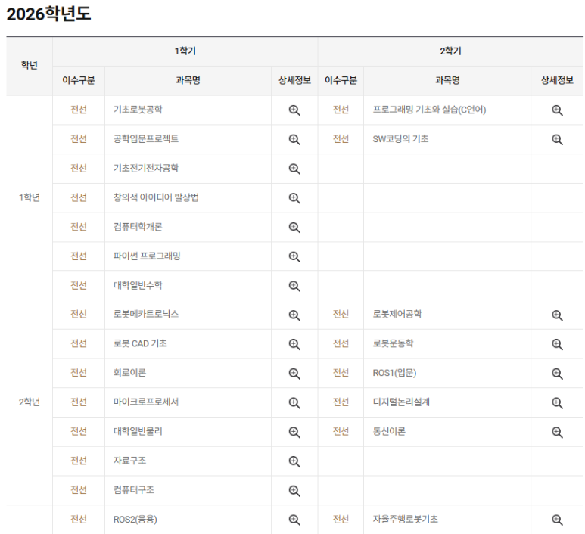The width and height of the screenshot is (585, 534).
Task: Click the 컴퓨터학개론 course name
Action: click(138, 227)
